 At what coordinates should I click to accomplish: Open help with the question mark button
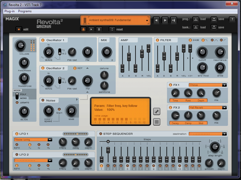coord(232,19)
